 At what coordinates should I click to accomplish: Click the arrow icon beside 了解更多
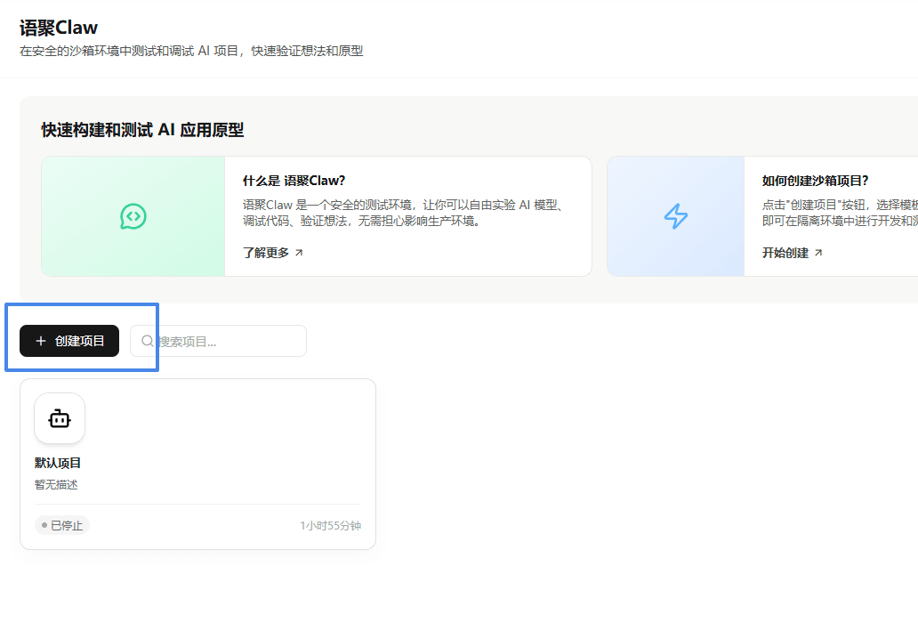pos(299,253)
